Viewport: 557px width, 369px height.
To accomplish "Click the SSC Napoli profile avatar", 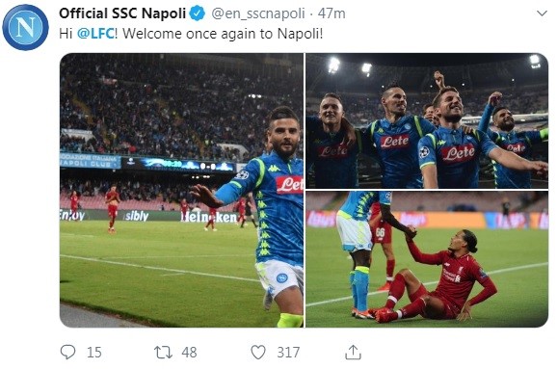I will 26,27.
